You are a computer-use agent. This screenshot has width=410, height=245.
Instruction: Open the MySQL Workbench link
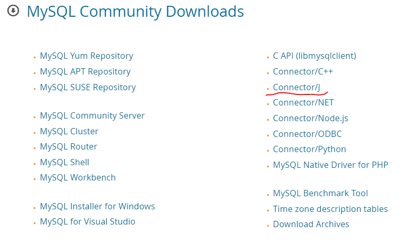tap(78, 178)
